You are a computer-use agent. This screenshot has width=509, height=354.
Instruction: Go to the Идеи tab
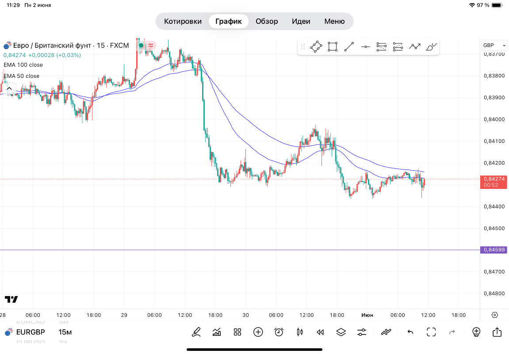pyautogui.click(x=301, y=21)
